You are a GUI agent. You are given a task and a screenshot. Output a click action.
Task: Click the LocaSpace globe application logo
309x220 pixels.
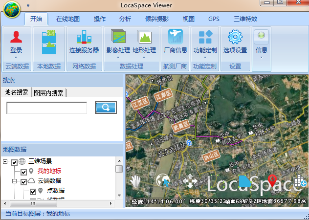(12, 9)
